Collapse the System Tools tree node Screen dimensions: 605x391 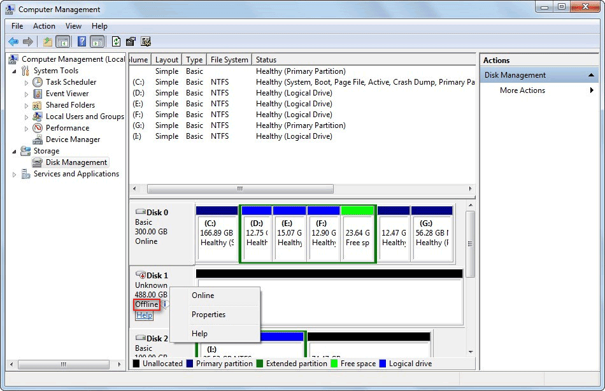point(15,71)
